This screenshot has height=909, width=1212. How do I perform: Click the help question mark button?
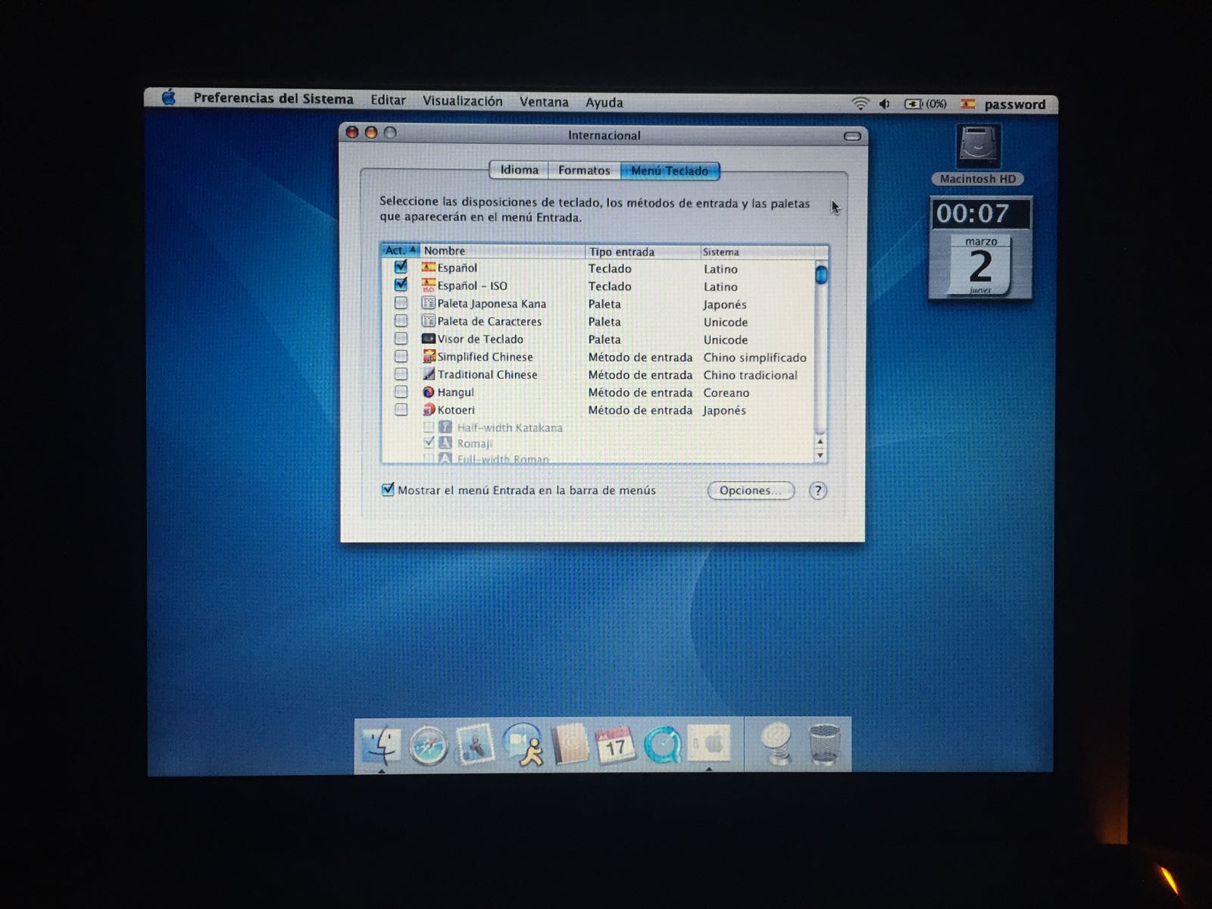click(817, 491)
